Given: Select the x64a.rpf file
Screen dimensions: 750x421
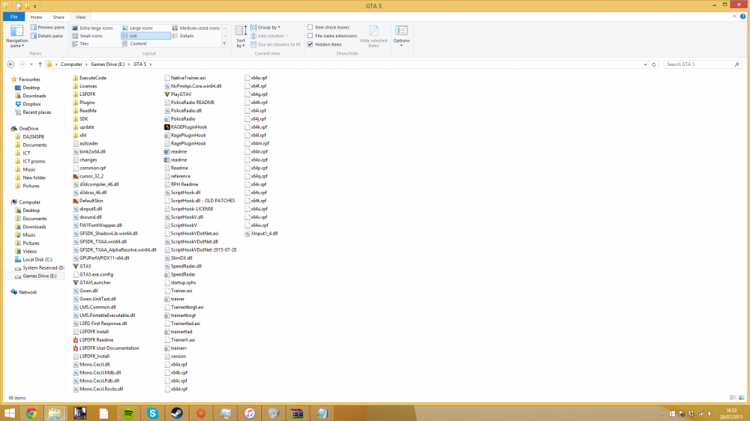Looking at the screenshot, I should point(176,365).
